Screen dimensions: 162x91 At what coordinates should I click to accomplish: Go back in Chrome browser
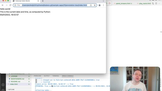[3, 5]
